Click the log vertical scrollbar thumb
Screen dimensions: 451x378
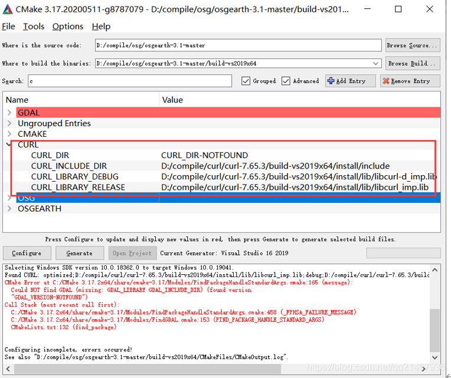[434, 330]
